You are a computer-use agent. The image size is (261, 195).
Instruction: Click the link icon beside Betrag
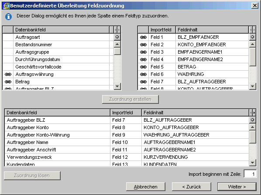(8, 82)
